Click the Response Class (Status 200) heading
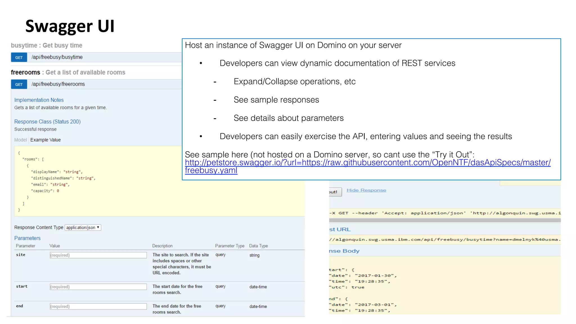The width and height of the screenshot is (576, 324). click(x=48, y=121)
